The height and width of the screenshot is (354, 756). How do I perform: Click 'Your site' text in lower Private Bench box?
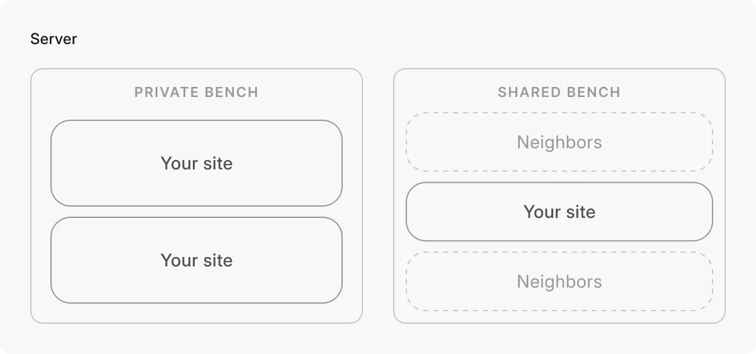tap(197, 260)
